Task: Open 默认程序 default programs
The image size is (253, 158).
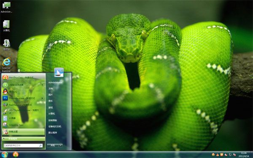Action: click(x=53, y=133)
